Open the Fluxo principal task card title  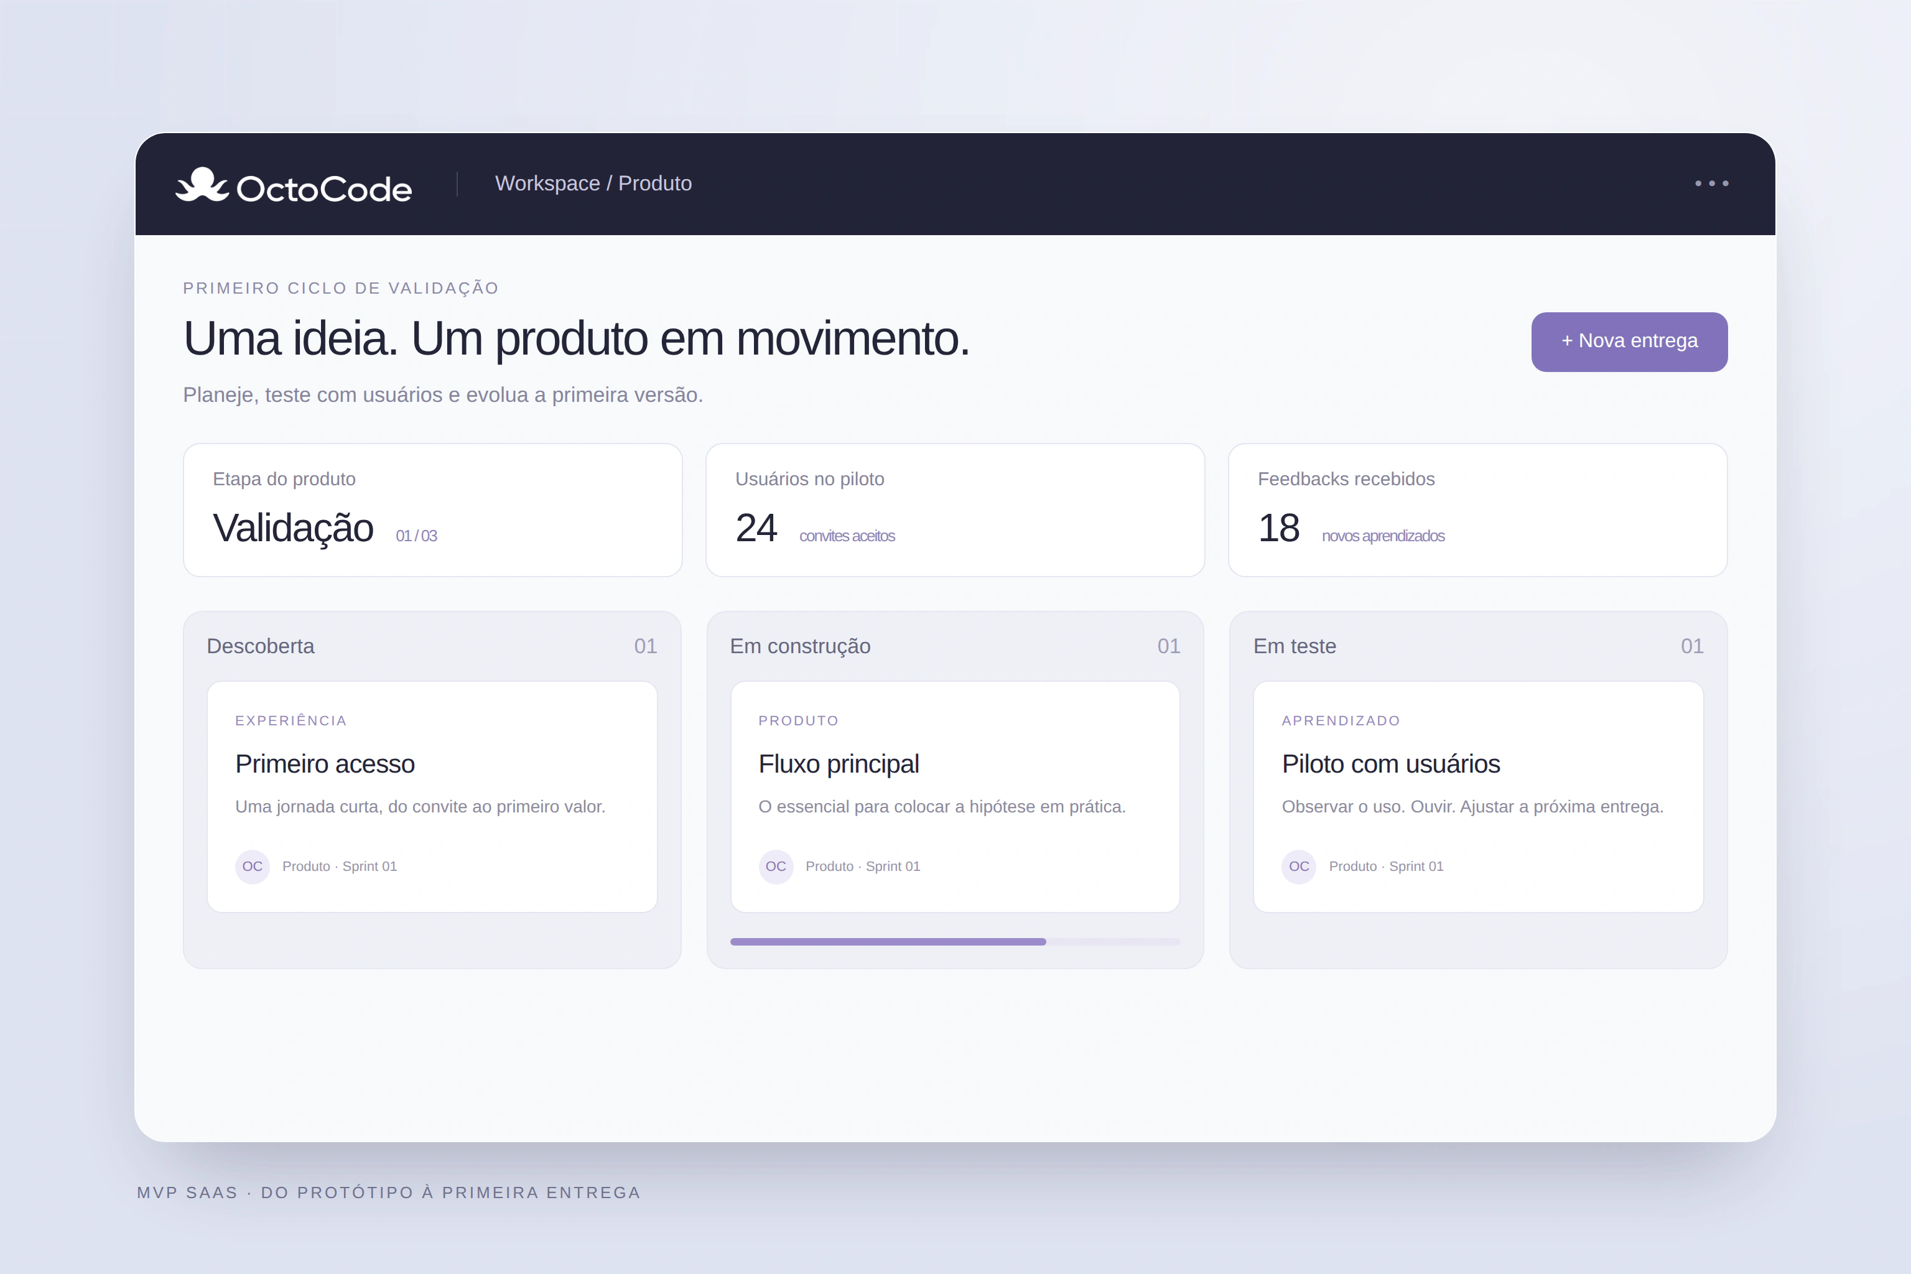pos(839,764)
